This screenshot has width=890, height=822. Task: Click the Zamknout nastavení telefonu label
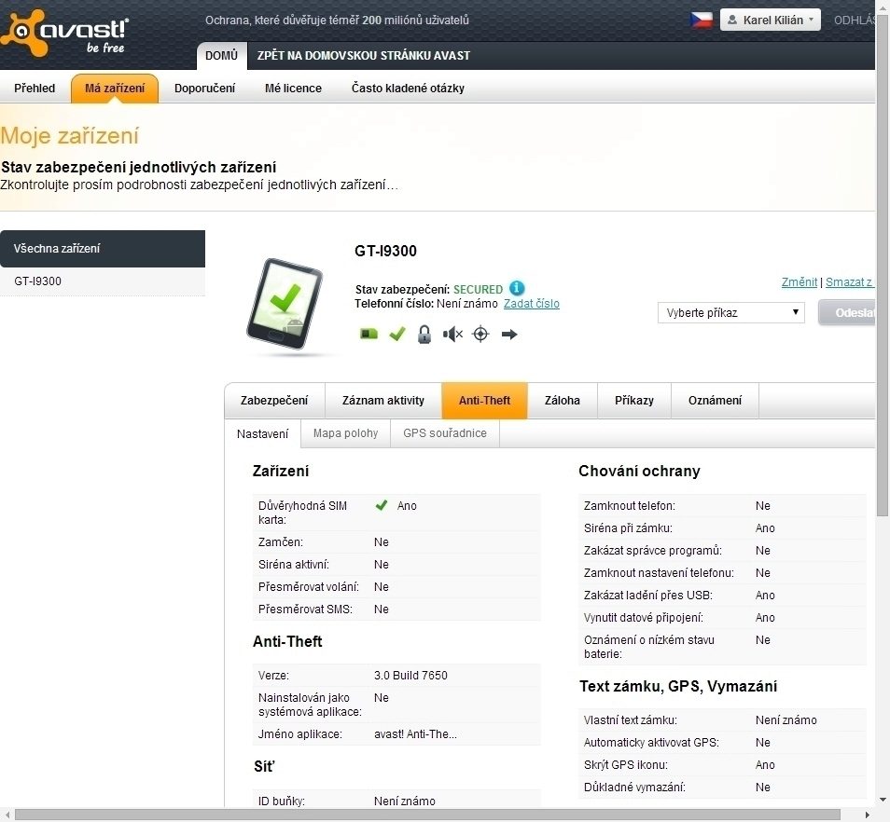659,572
